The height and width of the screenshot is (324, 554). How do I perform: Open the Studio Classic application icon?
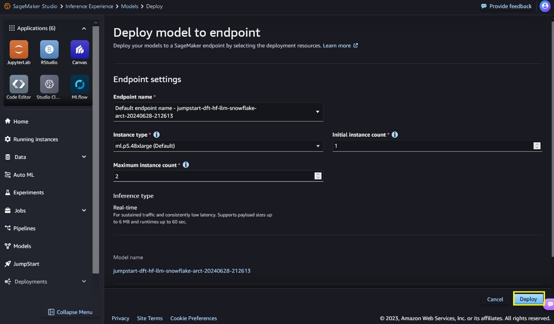(49, 84)
